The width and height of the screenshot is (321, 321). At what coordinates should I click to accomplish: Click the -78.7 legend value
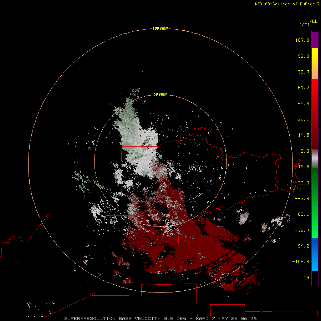pos(302,230)
